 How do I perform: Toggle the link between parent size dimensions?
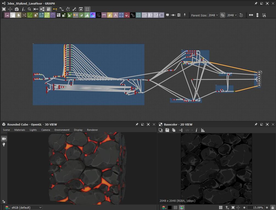point(222,15)
